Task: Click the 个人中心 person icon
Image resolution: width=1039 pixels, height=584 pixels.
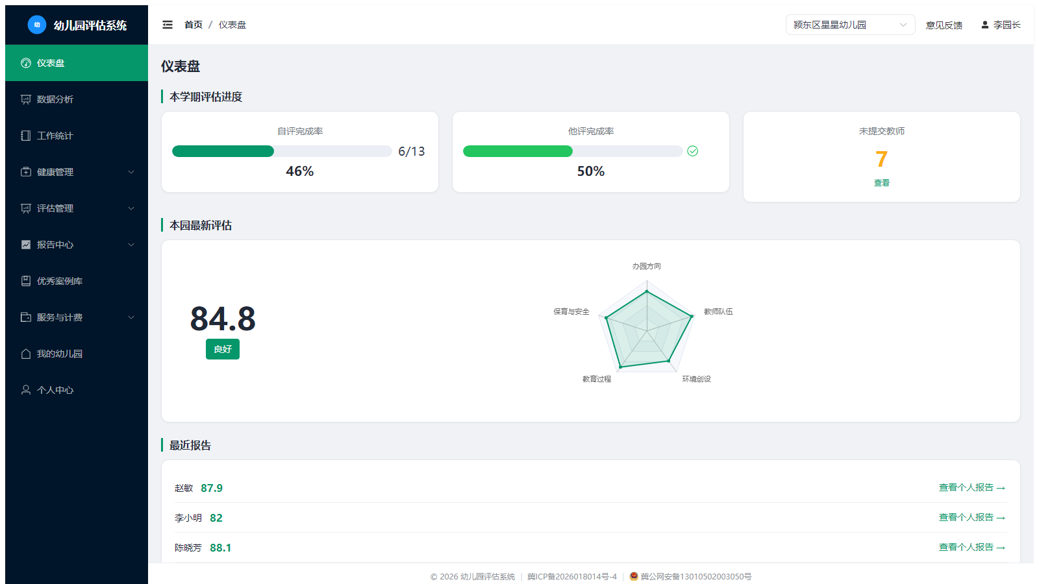Action: point(26,390)
